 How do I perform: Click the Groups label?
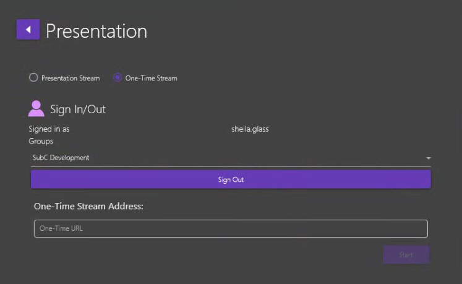[41, 141]
